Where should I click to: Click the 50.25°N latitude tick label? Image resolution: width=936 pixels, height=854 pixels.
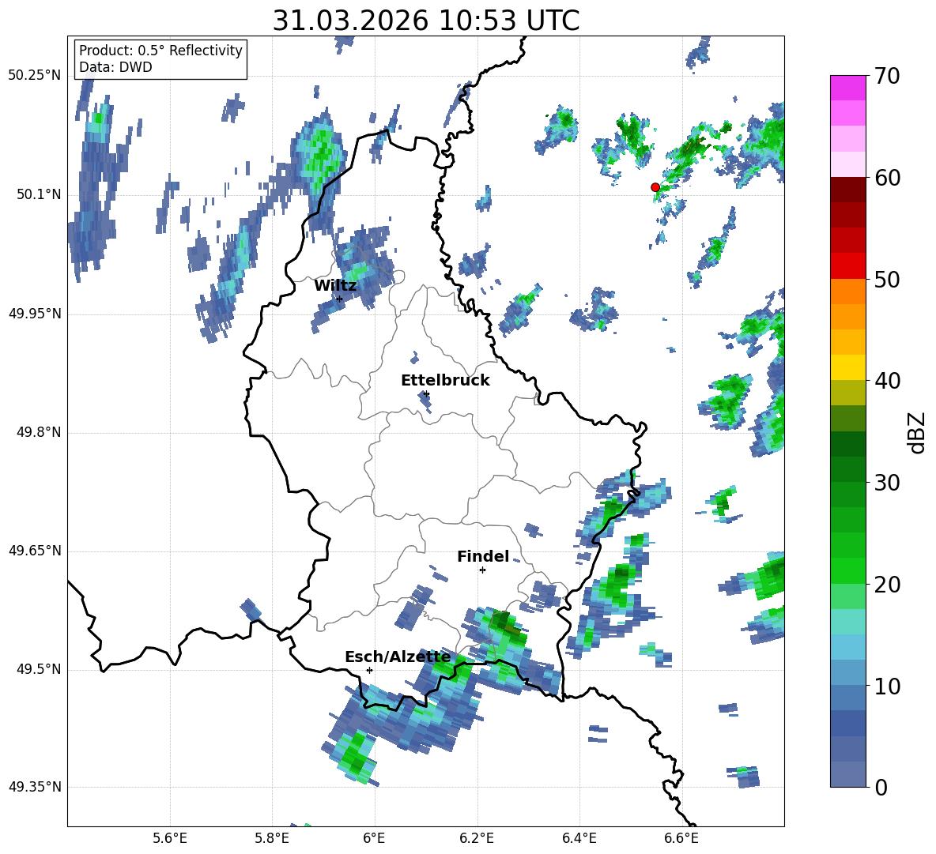tap(34, 76)
